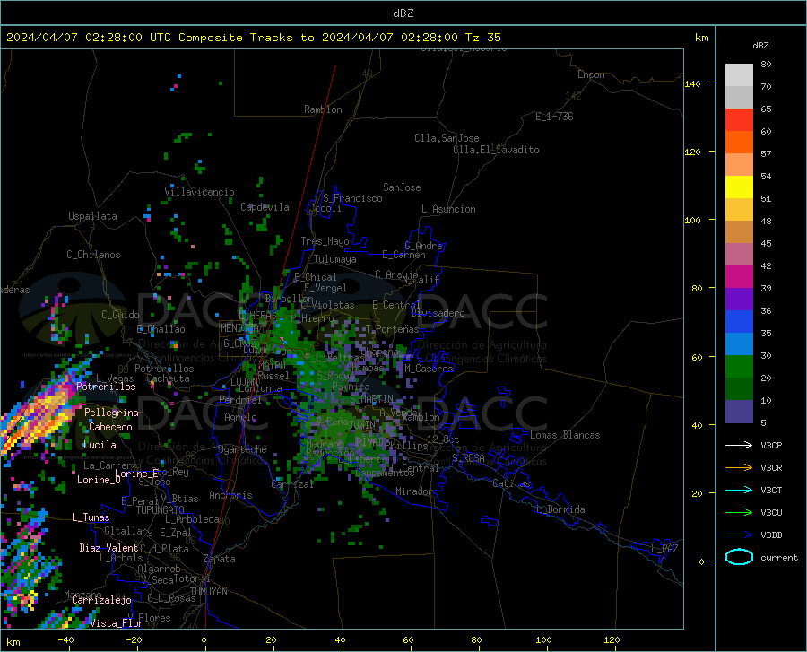The image size is (807, 652).
Task: Click the Ugarteche map label
Action: coord(242,449)
